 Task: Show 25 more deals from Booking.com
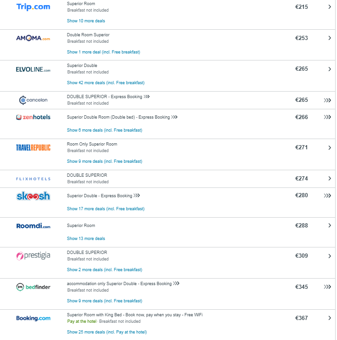coord(107,332)
